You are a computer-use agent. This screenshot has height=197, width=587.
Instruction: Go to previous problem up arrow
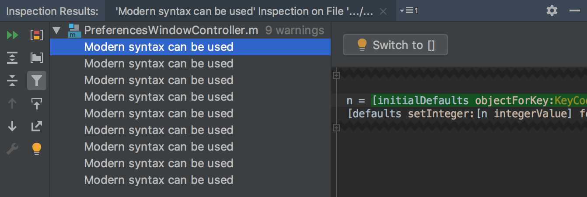pos(12,103)
